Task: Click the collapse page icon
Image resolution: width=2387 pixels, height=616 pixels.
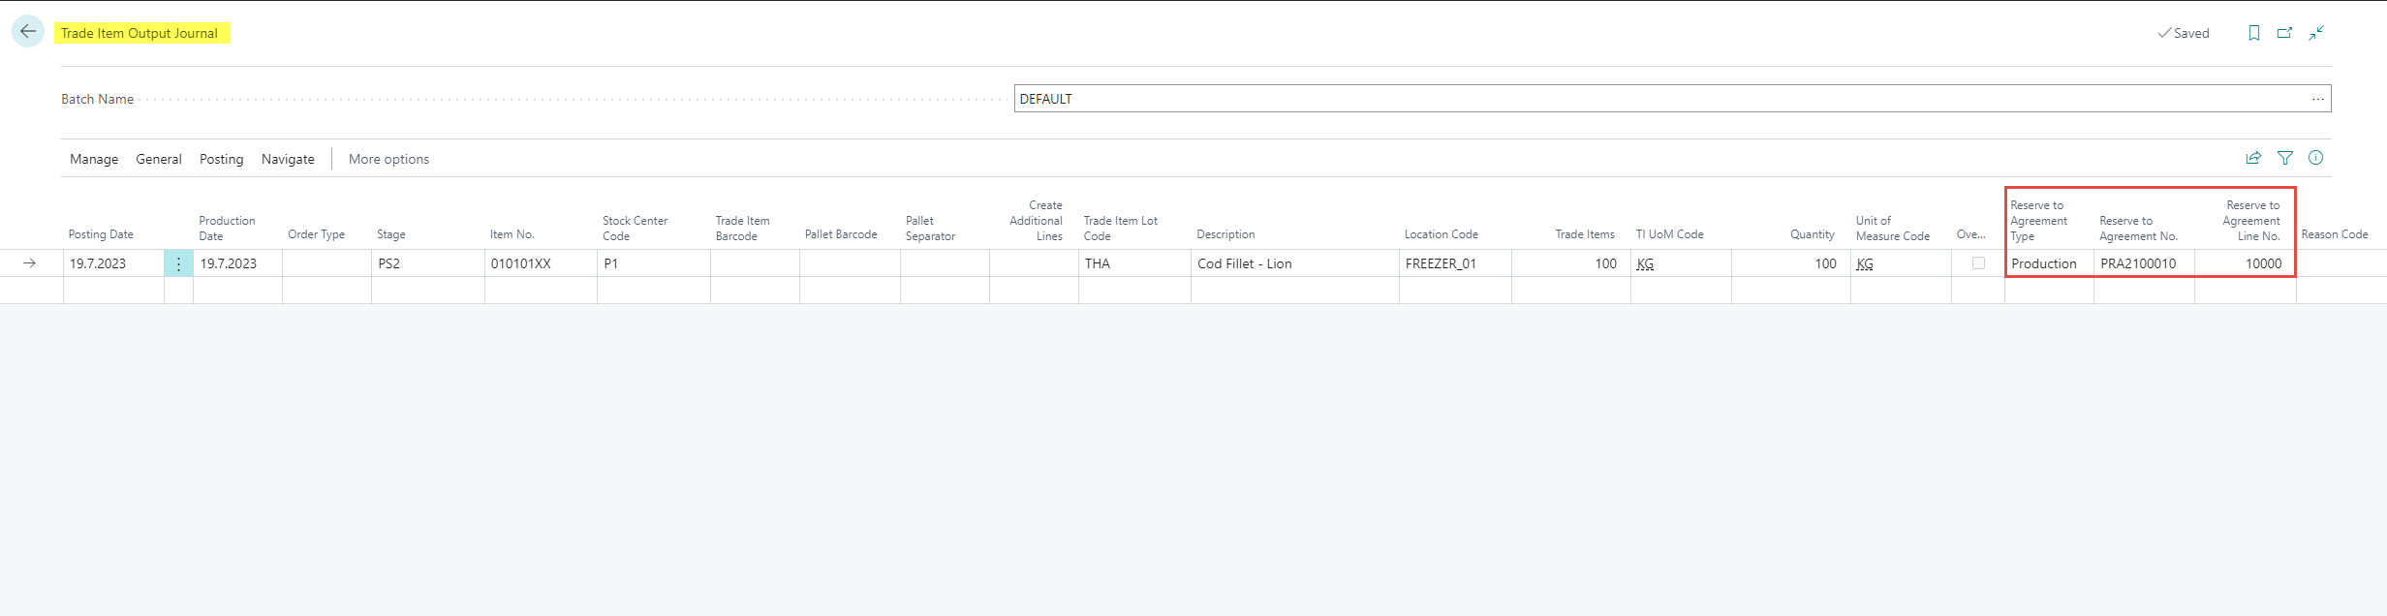Action: pos(2316,33)
